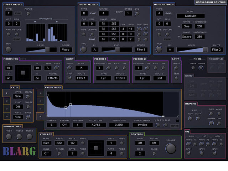Toggle Sync on Oscillator 2
228x171 pixels.
coord(93,14)
